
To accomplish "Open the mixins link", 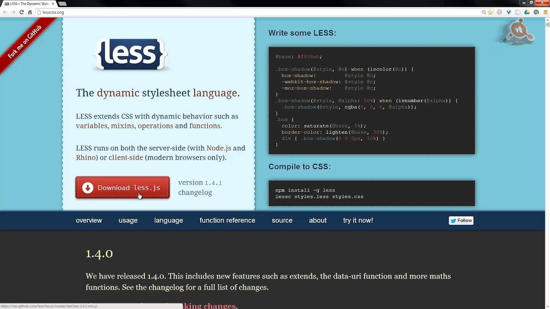I will click(x=123, y=126).
